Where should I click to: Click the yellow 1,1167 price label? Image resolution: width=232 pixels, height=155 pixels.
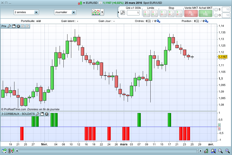(x=223, y=57)
